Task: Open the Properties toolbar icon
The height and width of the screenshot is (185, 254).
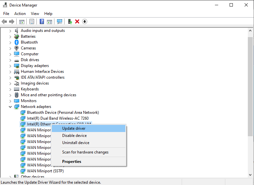Action: (32, 21)
